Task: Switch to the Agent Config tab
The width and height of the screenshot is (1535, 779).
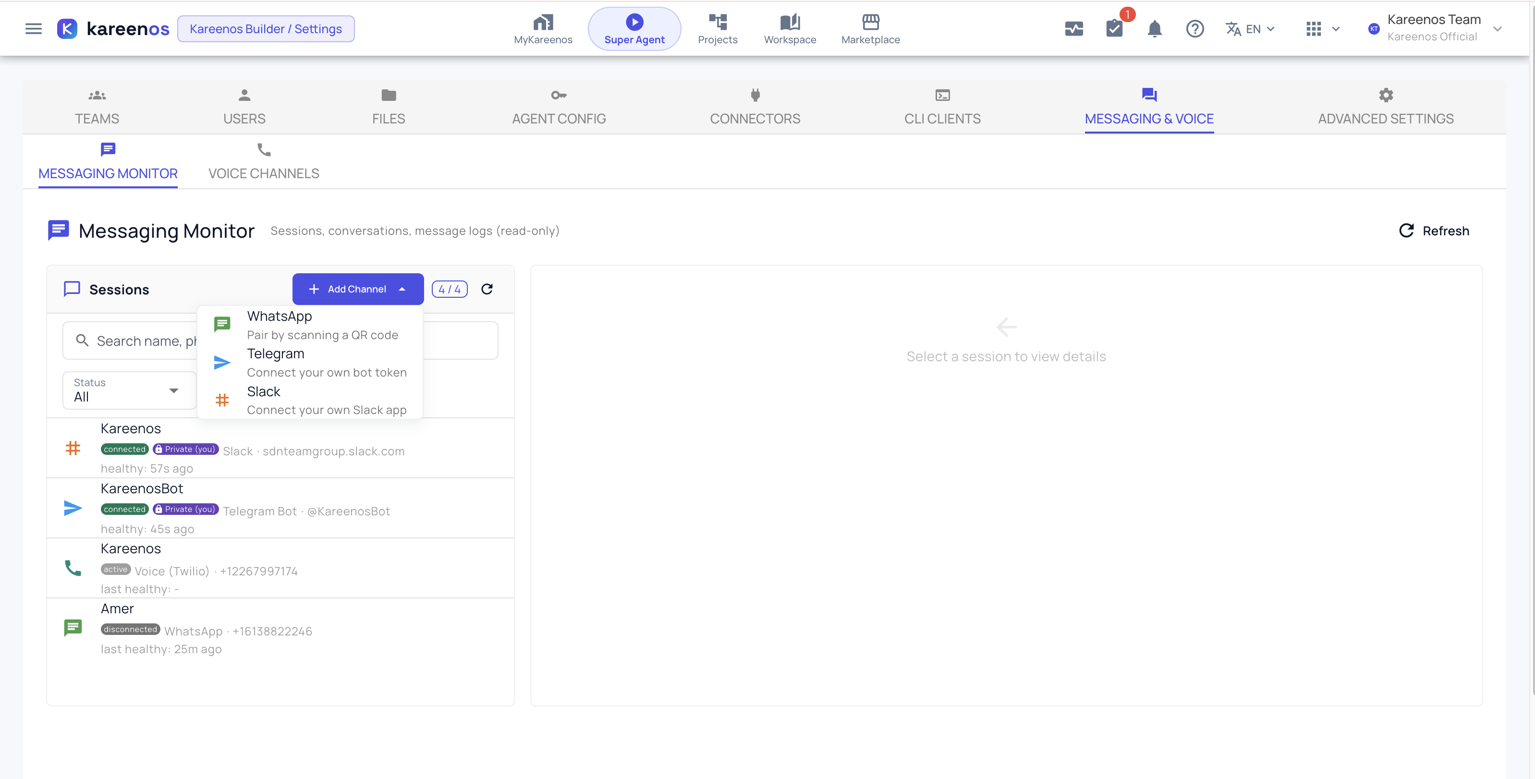Action: [x=559, y=107]
